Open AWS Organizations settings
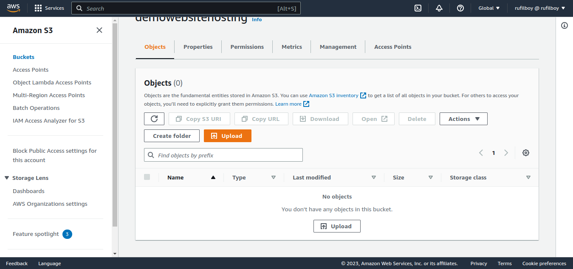 pyautogui.click(x=50, y=204)
